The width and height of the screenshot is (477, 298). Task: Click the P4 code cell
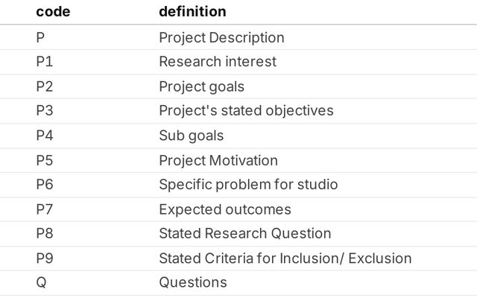pos(45,136)
